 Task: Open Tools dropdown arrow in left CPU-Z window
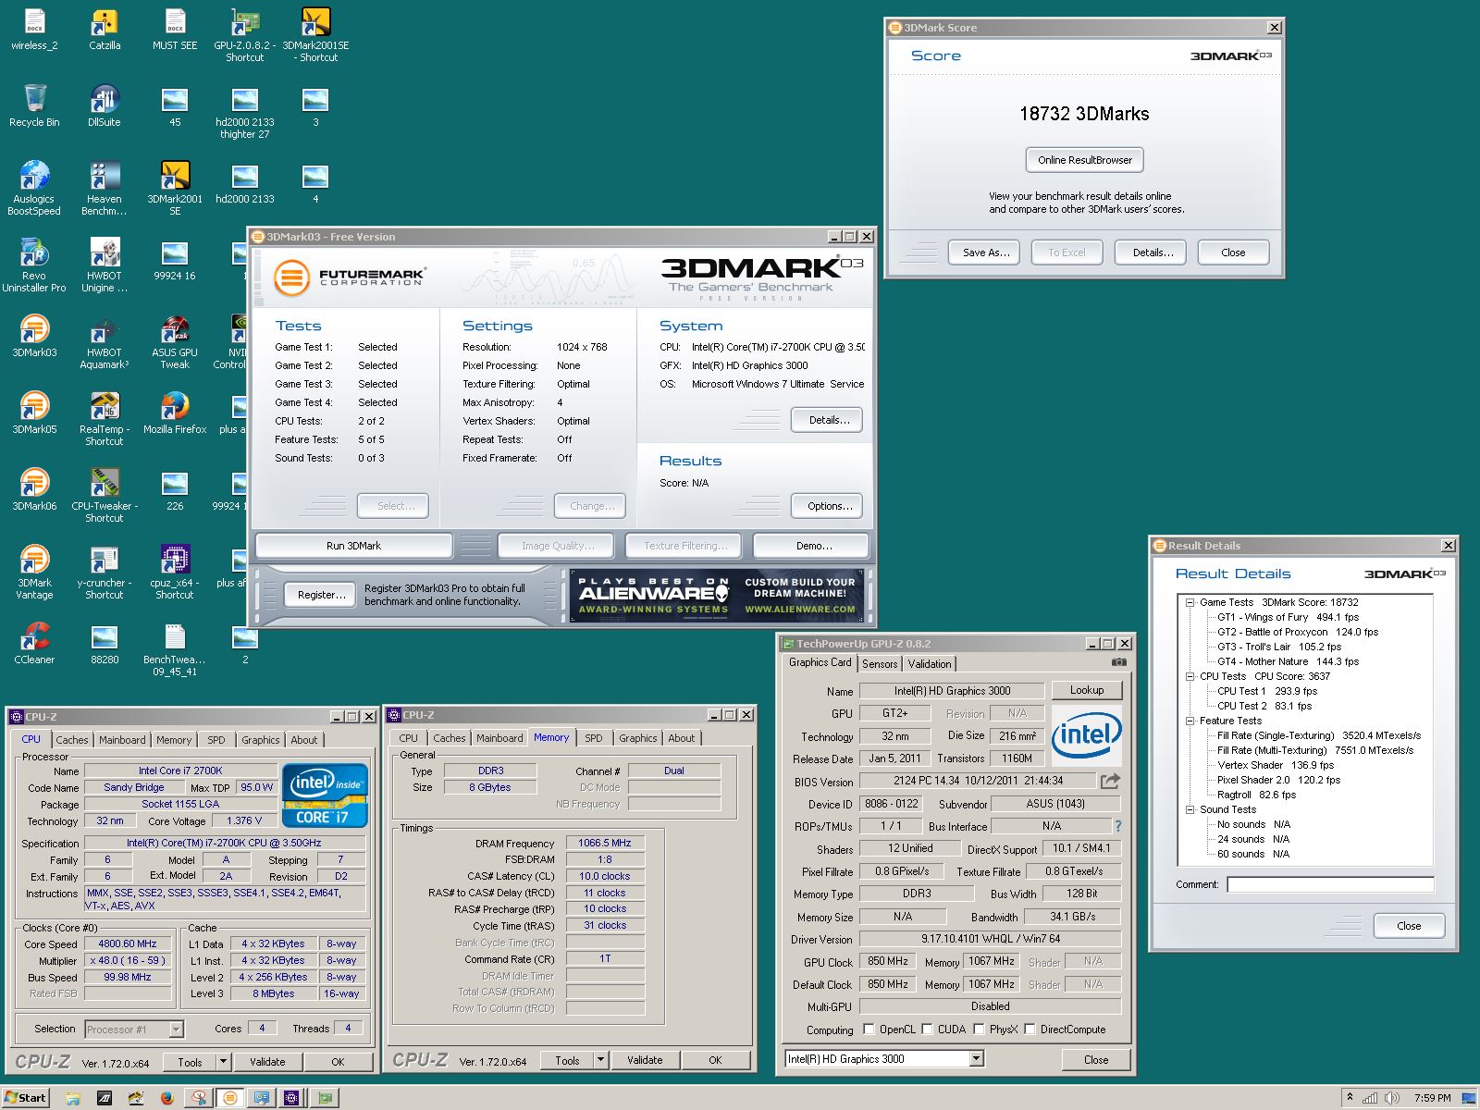click(x=223, y=1062)
